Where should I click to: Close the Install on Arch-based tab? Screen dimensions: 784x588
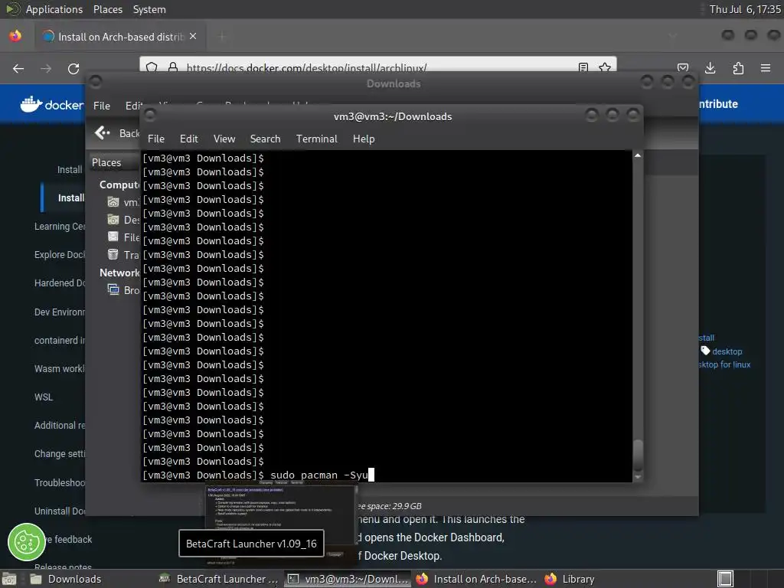click(x=193, y=37)
